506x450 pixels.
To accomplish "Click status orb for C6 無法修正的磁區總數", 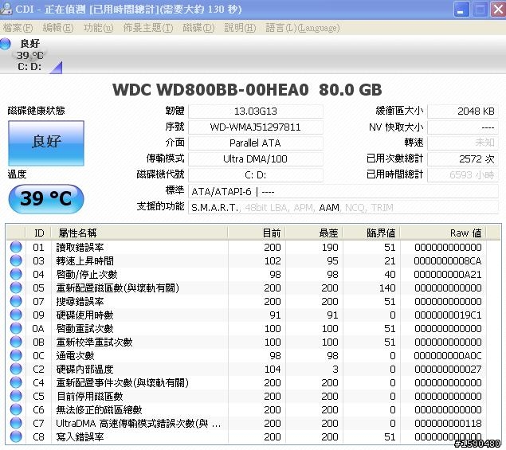I will click(16, 409).
